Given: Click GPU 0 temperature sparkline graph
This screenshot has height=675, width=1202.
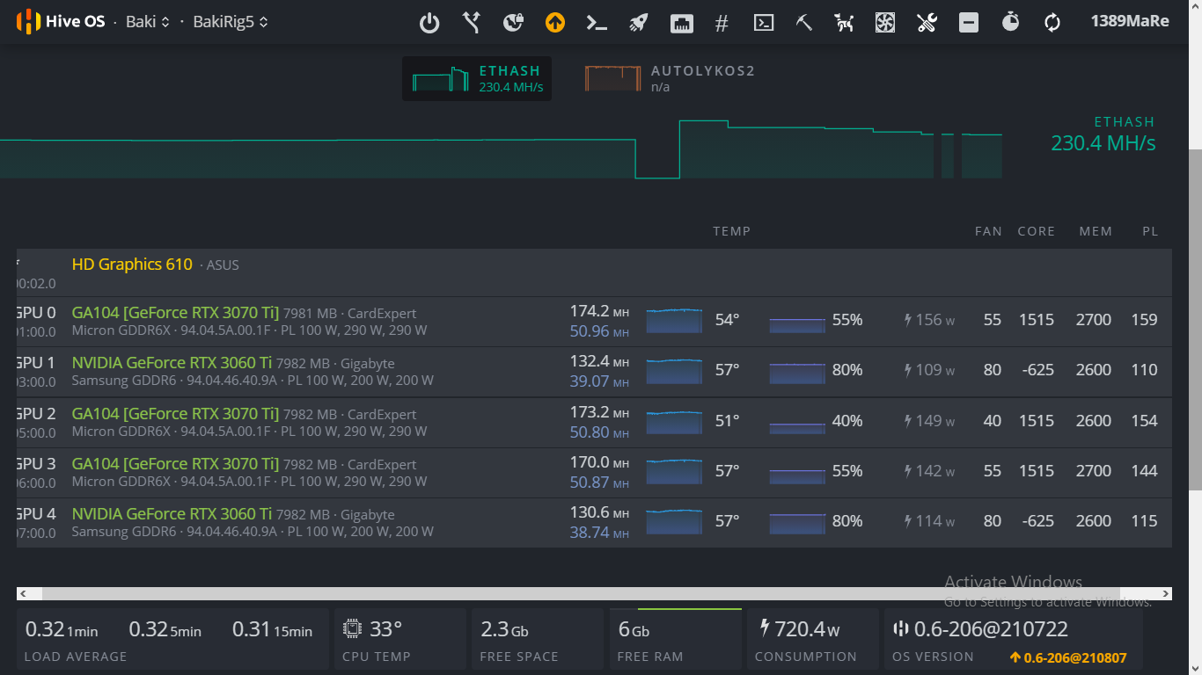Looking at the screenshot, I should (674, 321).
